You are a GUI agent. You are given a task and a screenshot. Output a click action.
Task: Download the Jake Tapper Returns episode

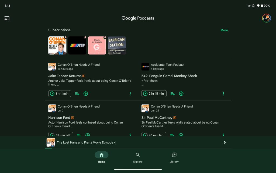point(86,94)
